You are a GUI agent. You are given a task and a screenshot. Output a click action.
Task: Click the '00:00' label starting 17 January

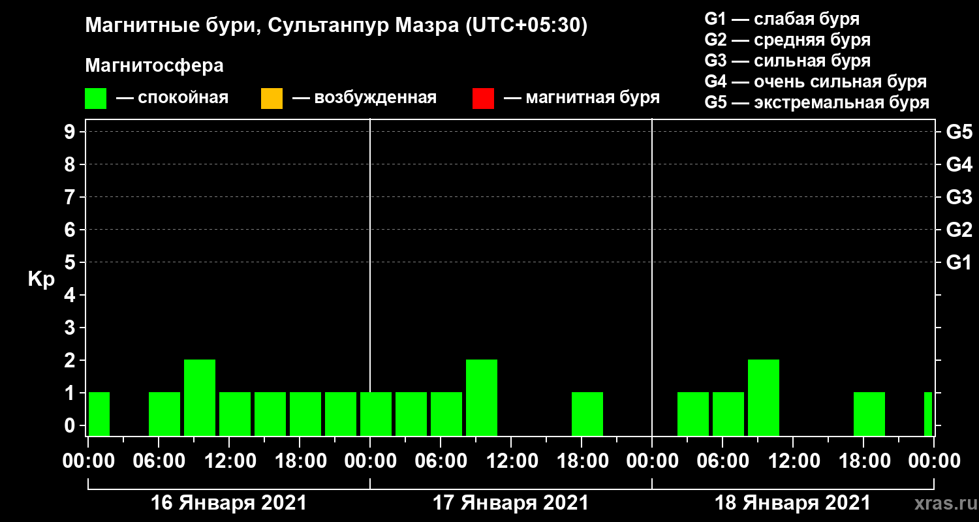click(x=370, y=461)
